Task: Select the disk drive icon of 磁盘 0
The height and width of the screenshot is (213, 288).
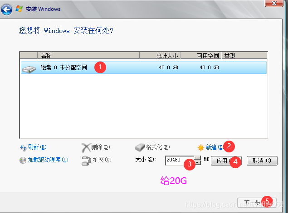Action: pyautogui.click(x=29, y=69)
